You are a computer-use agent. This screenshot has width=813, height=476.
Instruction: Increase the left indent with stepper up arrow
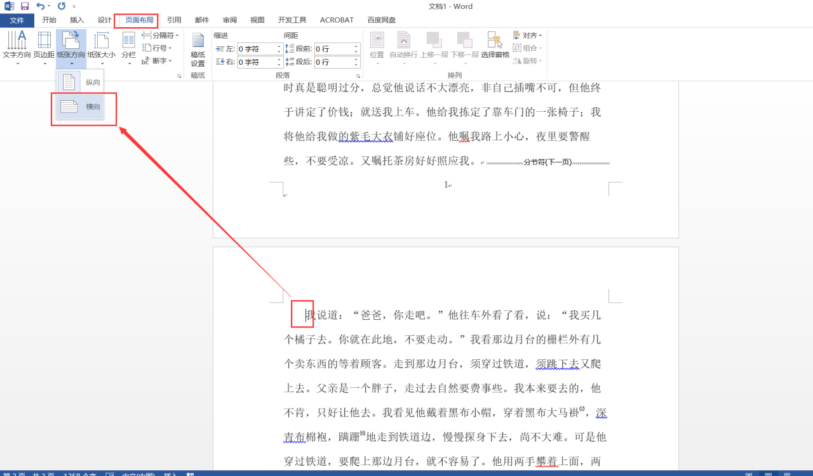(279, 46)
